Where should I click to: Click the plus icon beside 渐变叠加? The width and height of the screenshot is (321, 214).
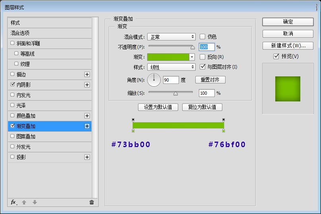pyautogui.click(x=87, y=126)
